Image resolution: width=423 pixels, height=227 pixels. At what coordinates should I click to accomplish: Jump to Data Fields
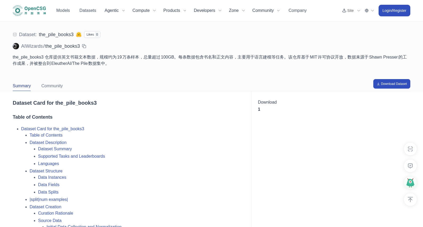point(49,185)
